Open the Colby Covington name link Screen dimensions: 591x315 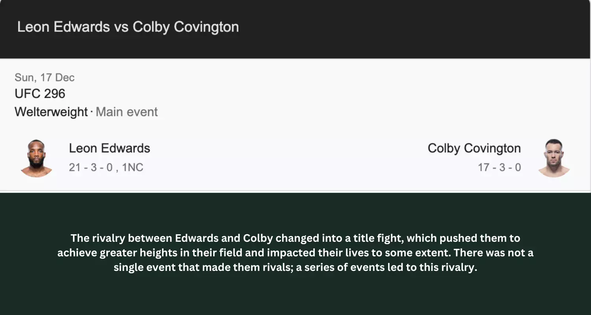coord(474,148)
